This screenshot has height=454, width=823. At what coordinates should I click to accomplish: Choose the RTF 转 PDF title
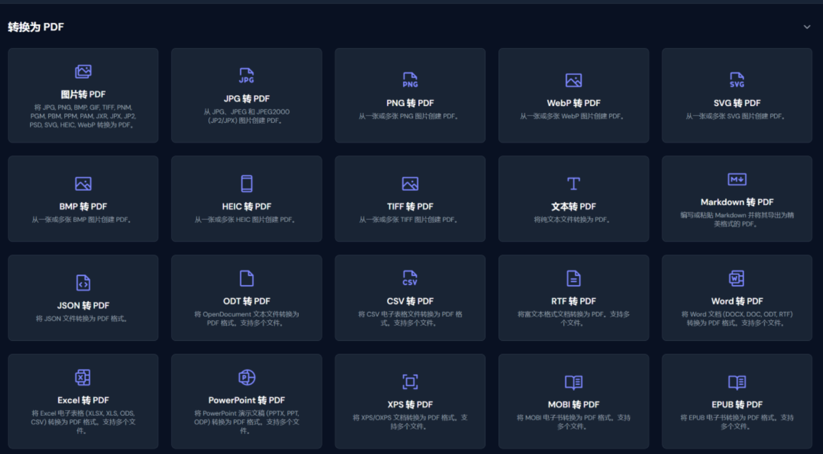click(574, 301)
